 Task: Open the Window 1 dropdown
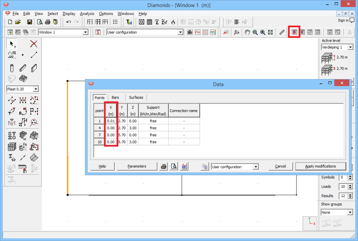tap(85, 32)
